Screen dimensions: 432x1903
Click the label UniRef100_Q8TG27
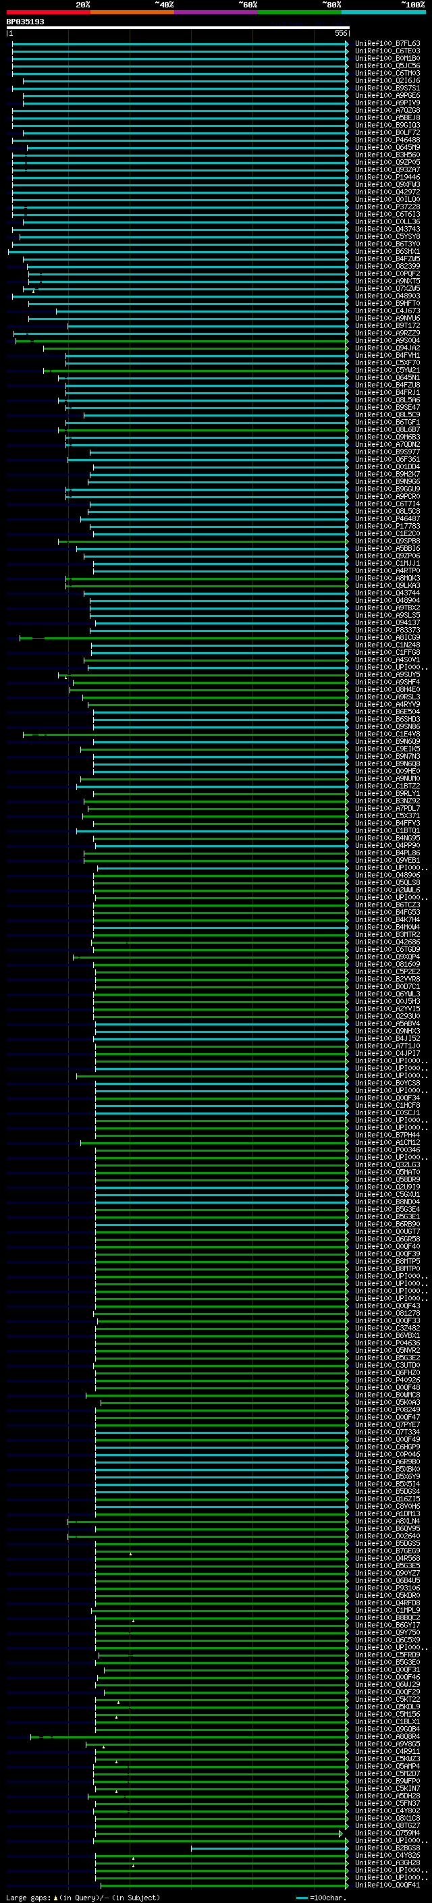click(387, 1825)
